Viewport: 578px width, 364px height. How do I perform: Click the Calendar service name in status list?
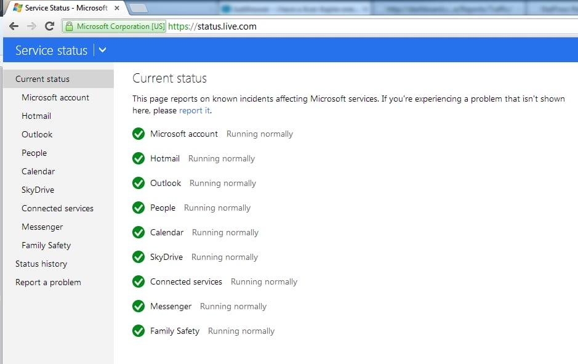[167, 232]
